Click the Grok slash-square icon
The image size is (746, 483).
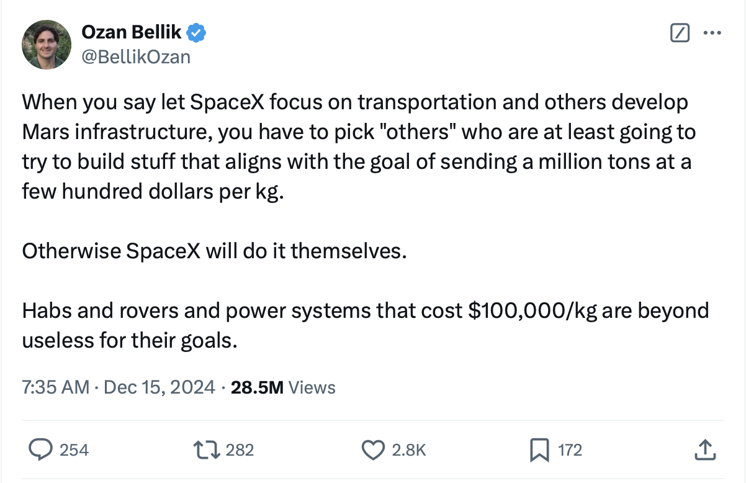[680, 34]
